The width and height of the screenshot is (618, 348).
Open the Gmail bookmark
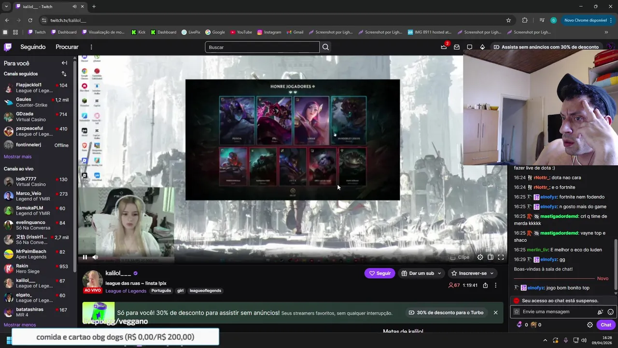click(294, 32)
